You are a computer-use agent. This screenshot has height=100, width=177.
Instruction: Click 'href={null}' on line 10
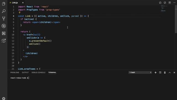33,35
